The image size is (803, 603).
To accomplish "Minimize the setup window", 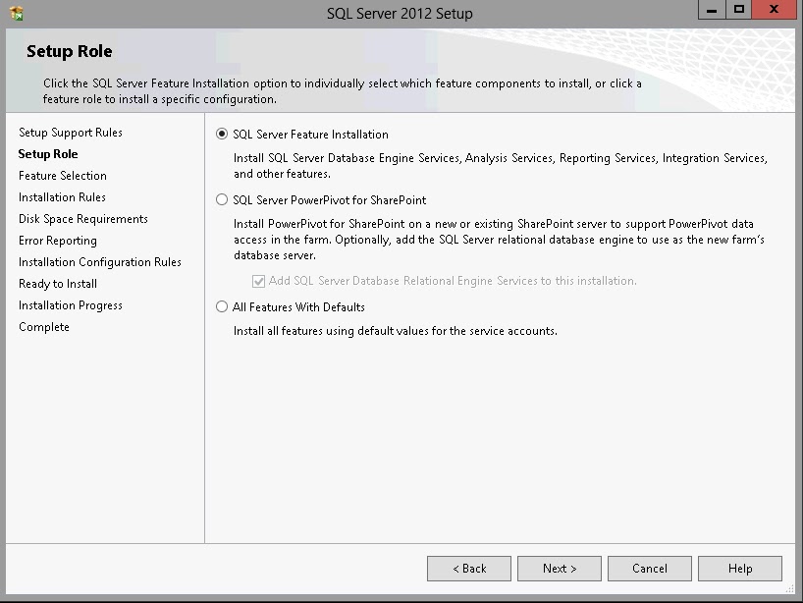I will (712, 10).
